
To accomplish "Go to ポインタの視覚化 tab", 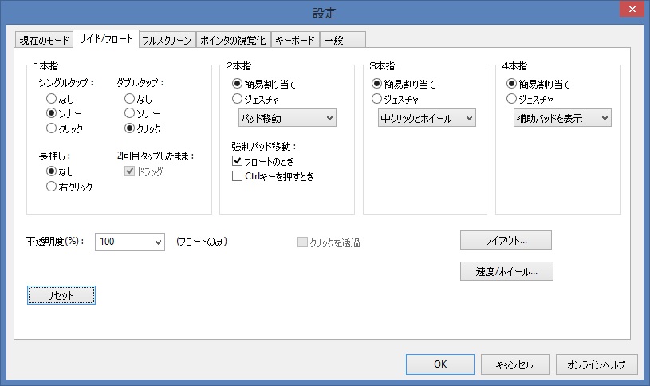I will pos(232,39).
